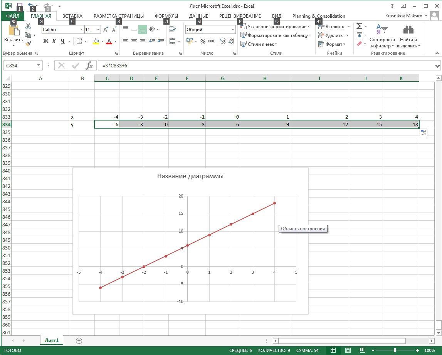The image size is (442, 355).
Task: Open the Calibri font name dropdown
Action: [x=81, y=30]
